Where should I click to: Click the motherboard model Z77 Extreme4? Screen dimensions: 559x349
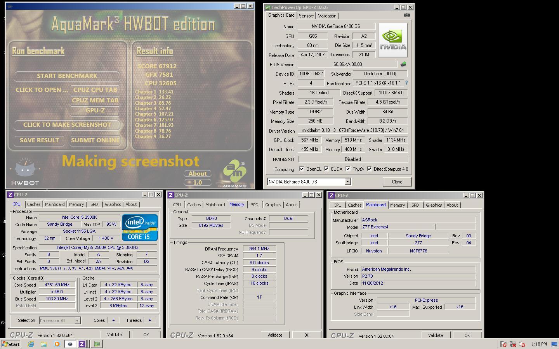398,227
